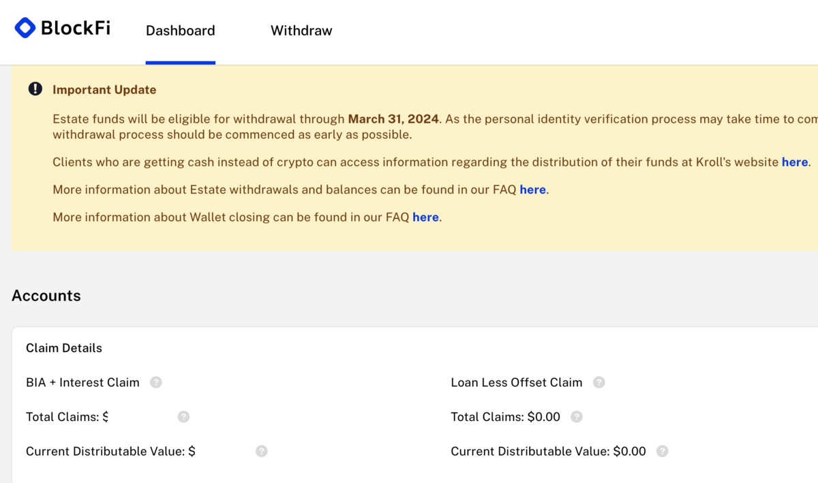
Task: Open help icon beside BIA + Interest Claim
Action: (x=156, y=382)
